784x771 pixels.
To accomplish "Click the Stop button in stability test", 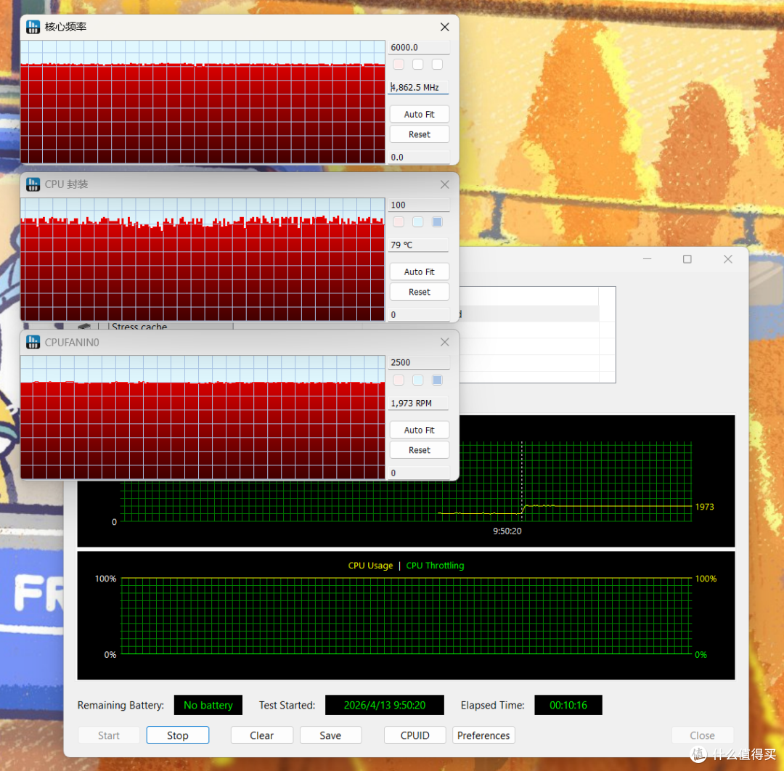I will tap(178, 735).
